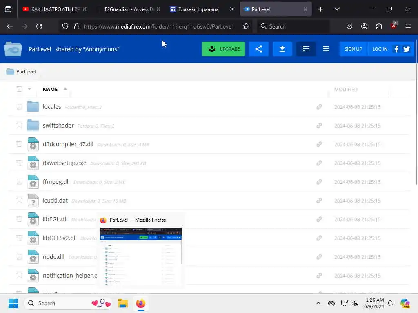Click the Pocket save icon

click(349, 26)
